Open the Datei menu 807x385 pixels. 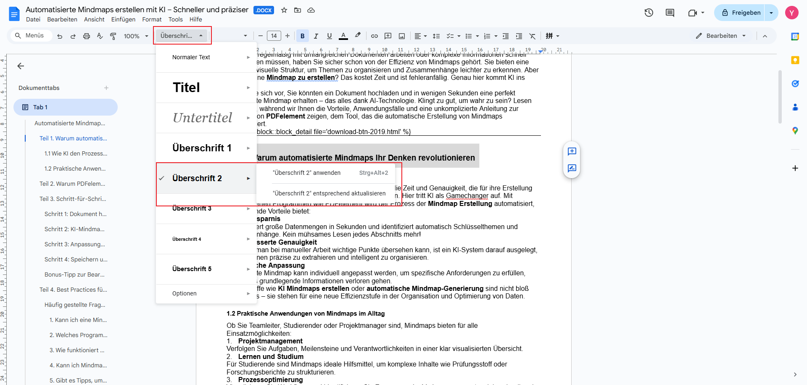33,19
